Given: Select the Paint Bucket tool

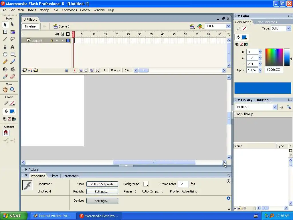Looking at the screenshot, I should 13,69.
